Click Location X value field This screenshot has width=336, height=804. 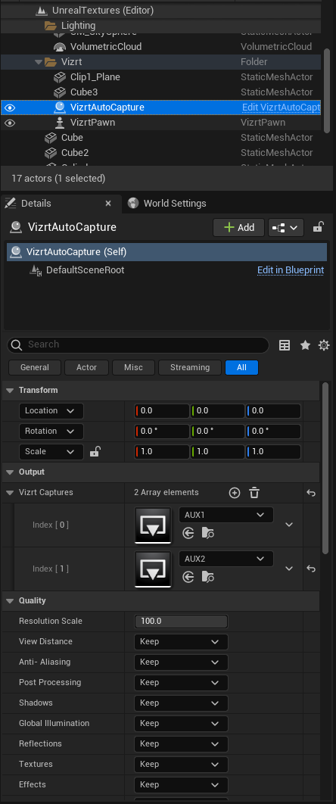(x=162, y=411)
